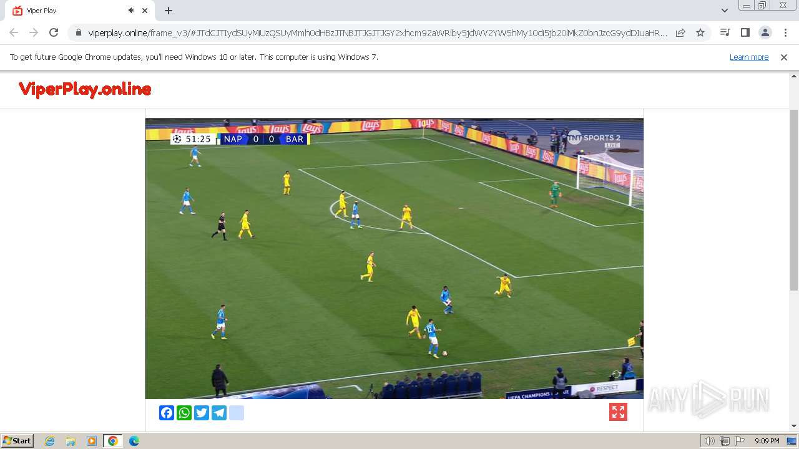Share stream via WhatsApp icon

pos(184,413)
